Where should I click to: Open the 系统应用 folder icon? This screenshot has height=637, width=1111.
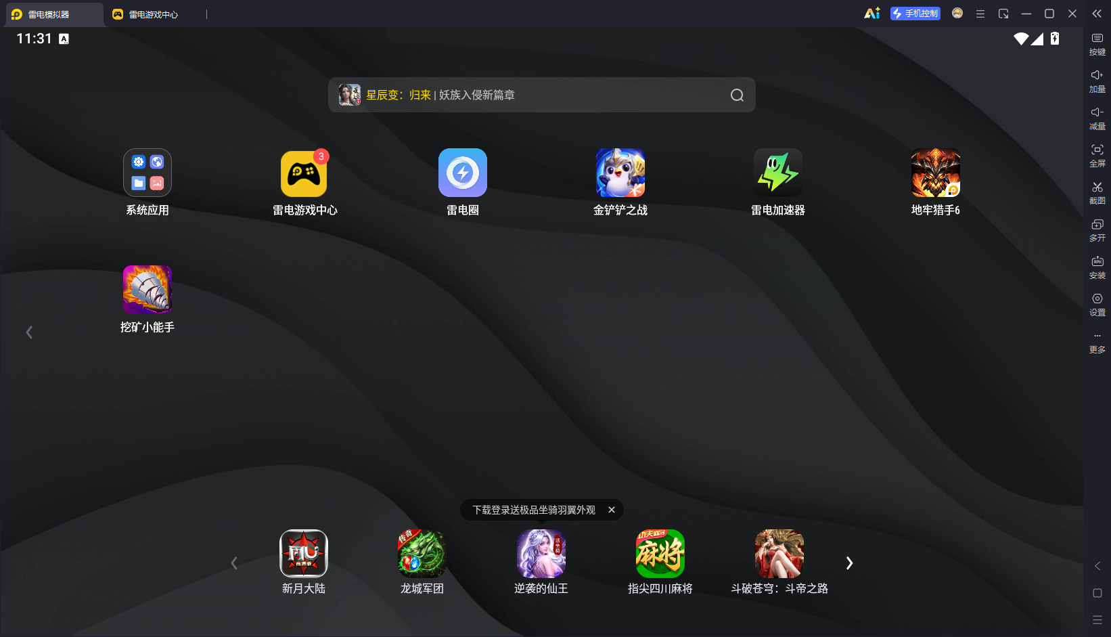coord(148,173)
